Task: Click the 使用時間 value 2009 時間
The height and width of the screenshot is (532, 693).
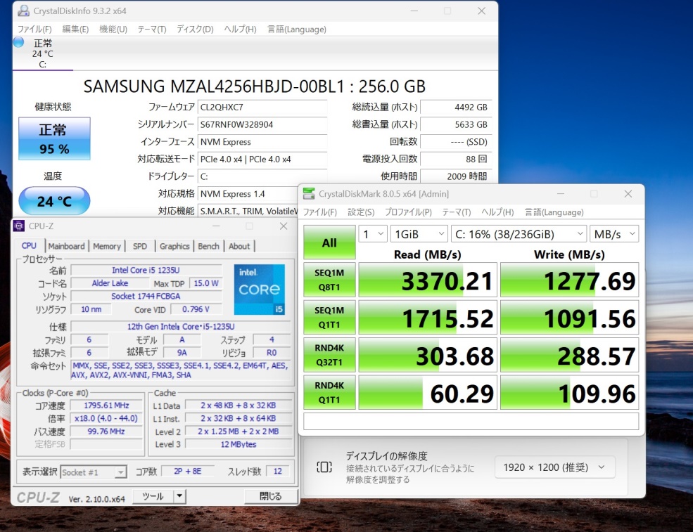Action: pos(456,176)
